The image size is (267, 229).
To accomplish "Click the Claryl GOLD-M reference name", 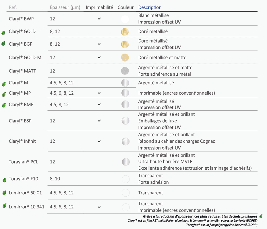I will point(25,57).
